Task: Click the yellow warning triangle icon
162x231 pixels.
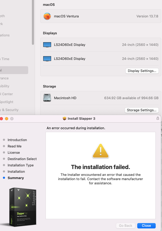Action: tap(100, 151)
